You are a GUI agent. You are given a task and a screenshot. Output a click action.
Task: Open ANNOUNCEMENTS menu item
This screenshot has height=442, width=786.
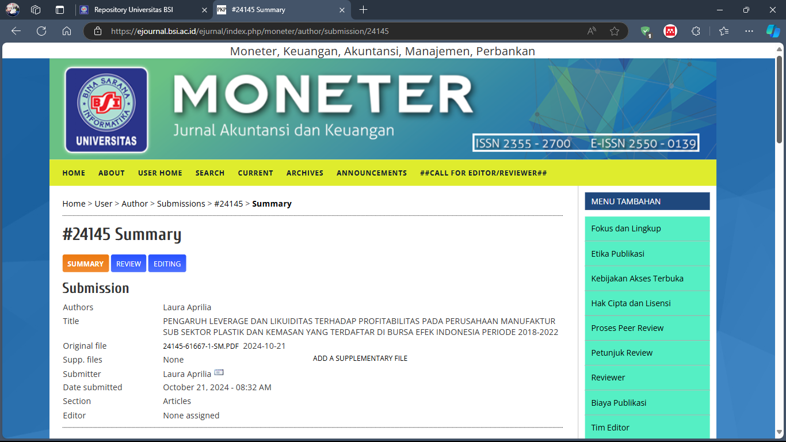tap(372, 173)
